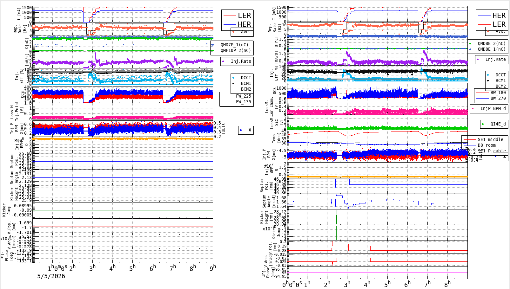The height and width of the screenshot is (289, 510).
Task: Select the D8 room temperature legend entry
Action: click(x=487, y=145)
